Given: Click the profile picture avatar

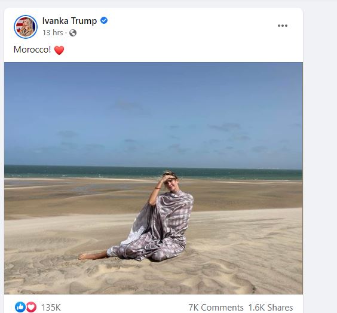Looking at the screenshot, I should 26,27.
